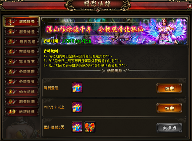Switch to tab 3 每日活躍

point(22,41)
